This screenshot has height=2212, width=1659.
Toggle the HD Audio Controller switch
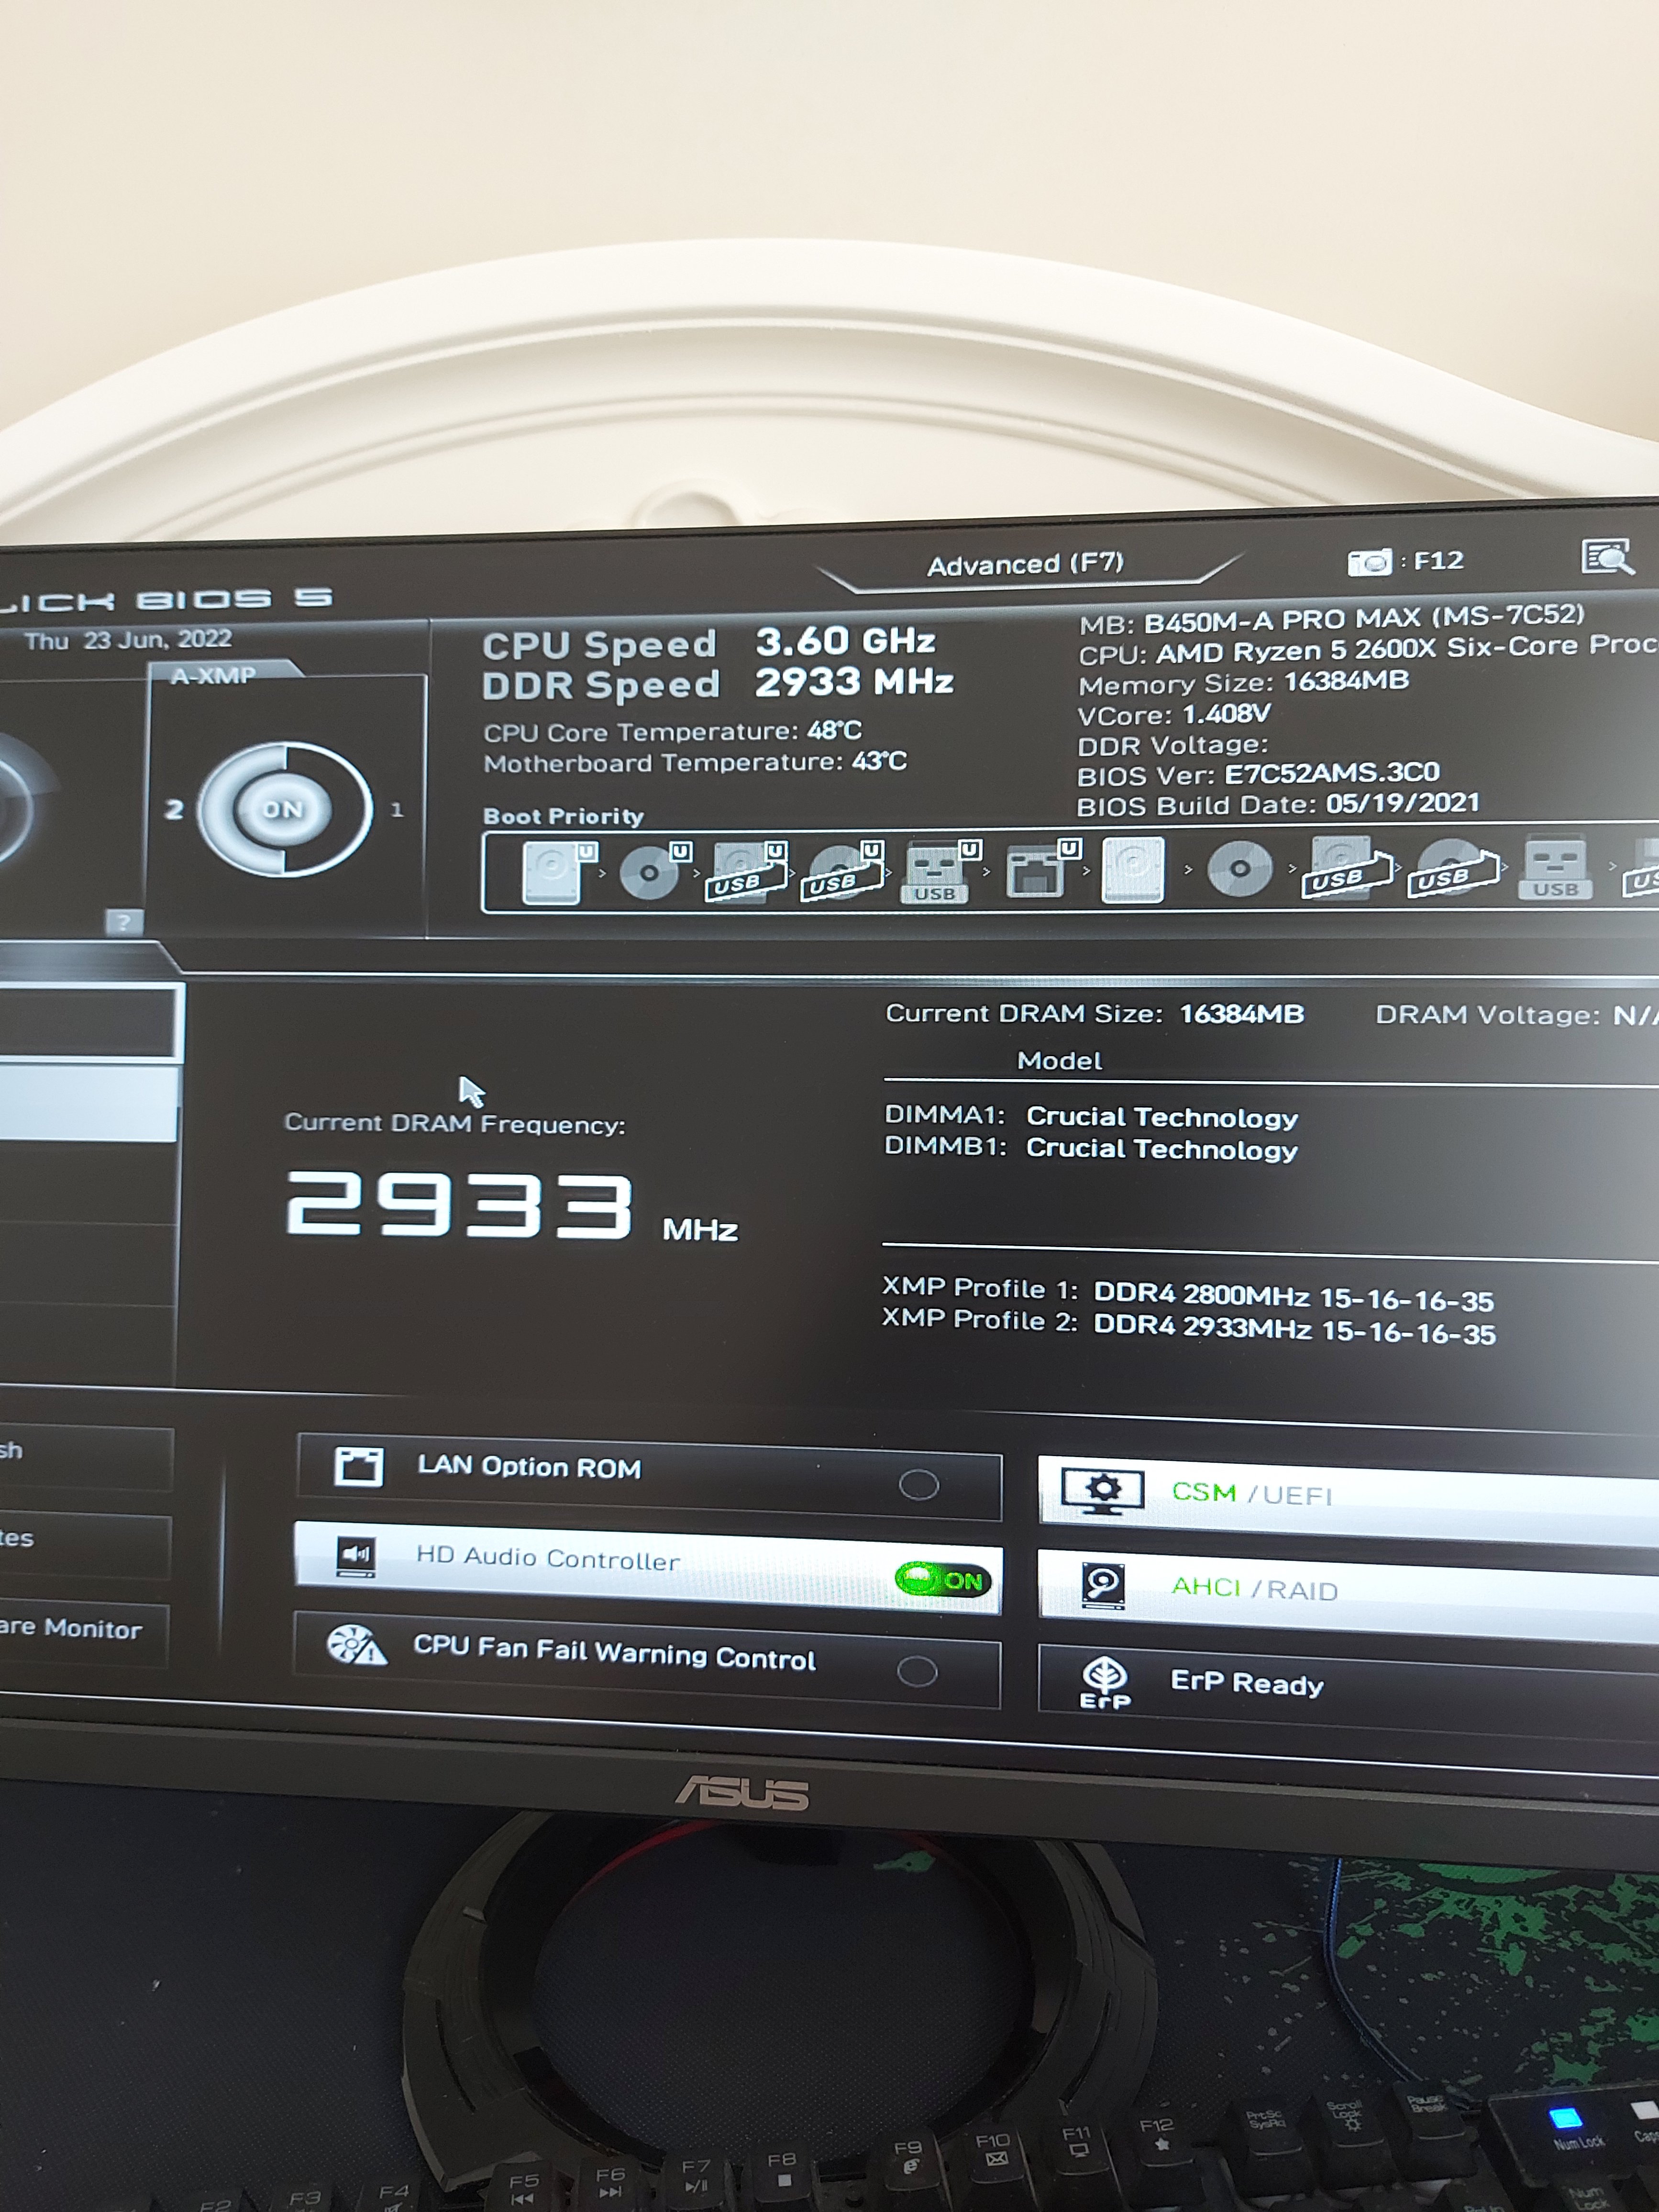pyautogui.click(x=943, y=1580)
